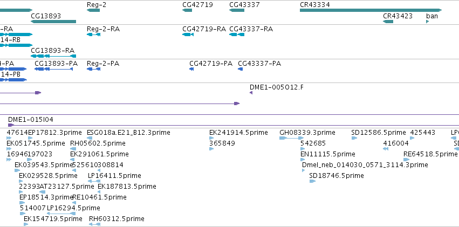This screenshot has width=459, height=227.
Task: Click the SD18746.5prime EST glyph
Action: [x=312, y=181]
